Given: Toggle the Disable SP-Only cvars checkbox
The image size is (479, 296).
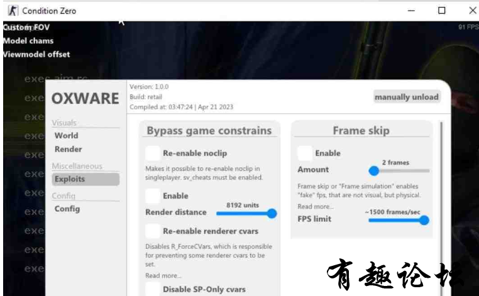Looking at the screenshot, I should [152, 289].
